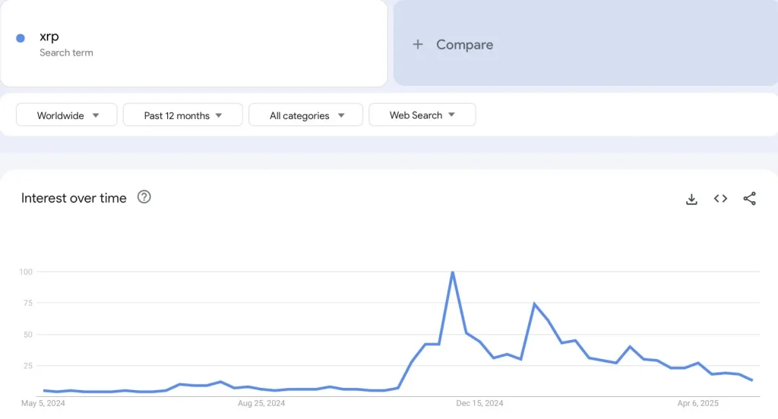Click the May 5, 2024 axis label

(43, 403)
